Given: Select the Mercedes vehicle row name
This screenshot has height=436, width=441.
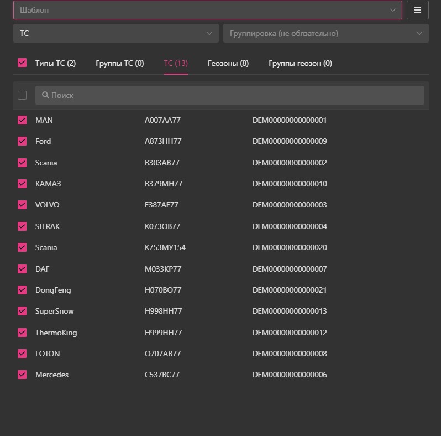Looking at the screenshot, I should pyautogui.click(x=52, y=375).
